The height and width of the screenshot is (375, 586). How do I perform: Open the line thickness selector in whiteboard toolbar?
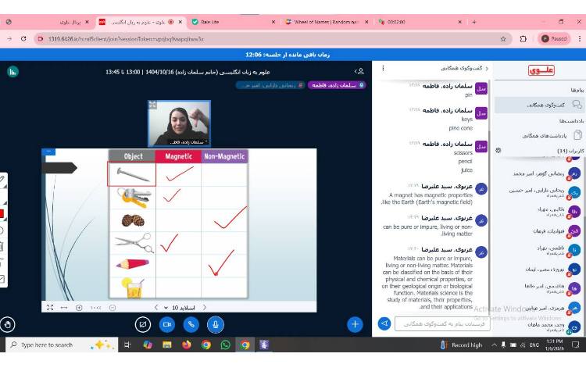coord(2,197)
